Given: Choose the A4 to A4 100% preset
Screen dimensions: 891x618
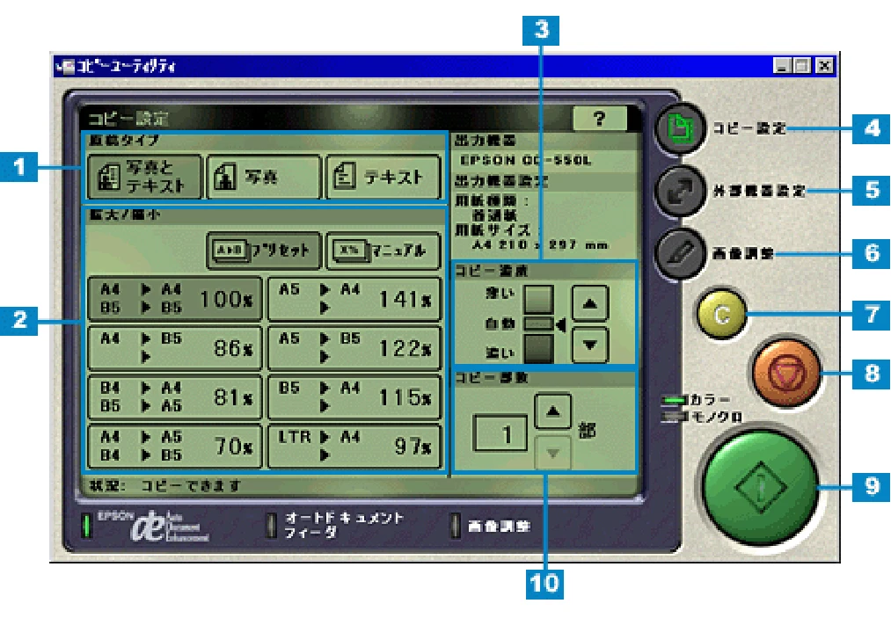Looking at the screenshot, I should point(175,299).
